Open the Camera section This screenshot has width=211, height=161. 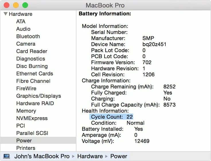click(26, 44)
